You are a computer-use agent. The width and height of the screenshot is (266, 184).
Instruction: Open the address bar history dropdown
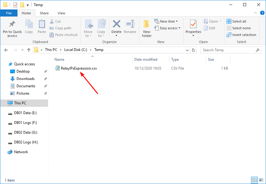[187, 50]
